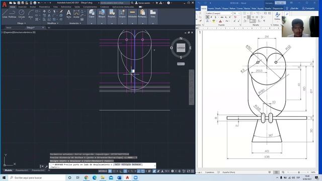Switch to the Presentación1 layout tab
This screenshot has width=322, height=181.
click(22, 170)
